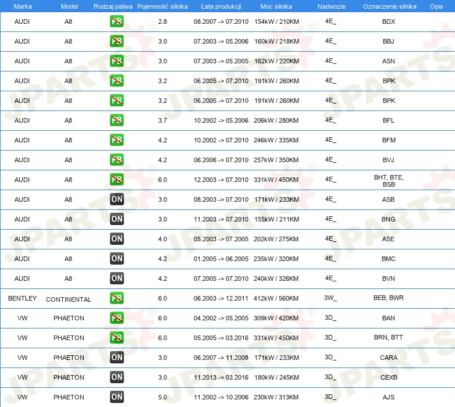Select the Rodzaj paliwa column header

pos(113,6)
